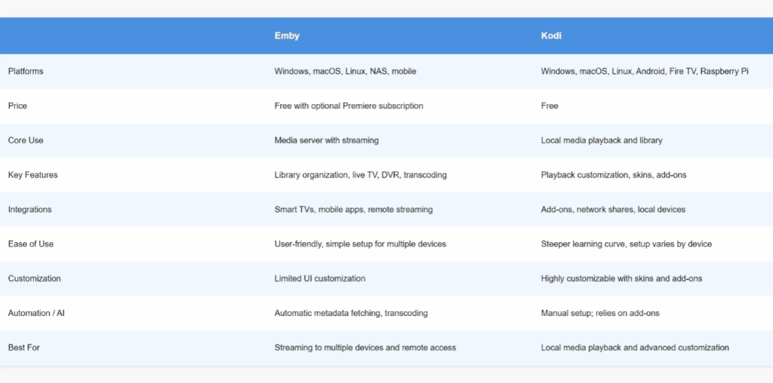Click 'Media server with streaming' cell
773x383 pixels.
(x=326, y=140)
